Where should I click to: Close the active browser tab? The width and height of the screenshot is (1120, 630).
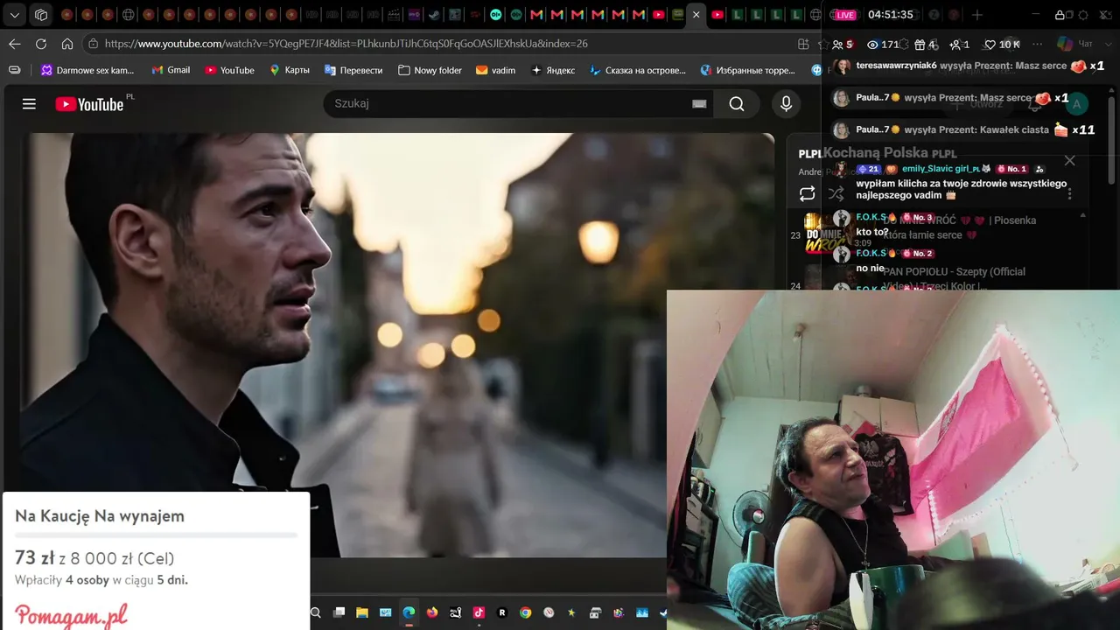(696, 15)
